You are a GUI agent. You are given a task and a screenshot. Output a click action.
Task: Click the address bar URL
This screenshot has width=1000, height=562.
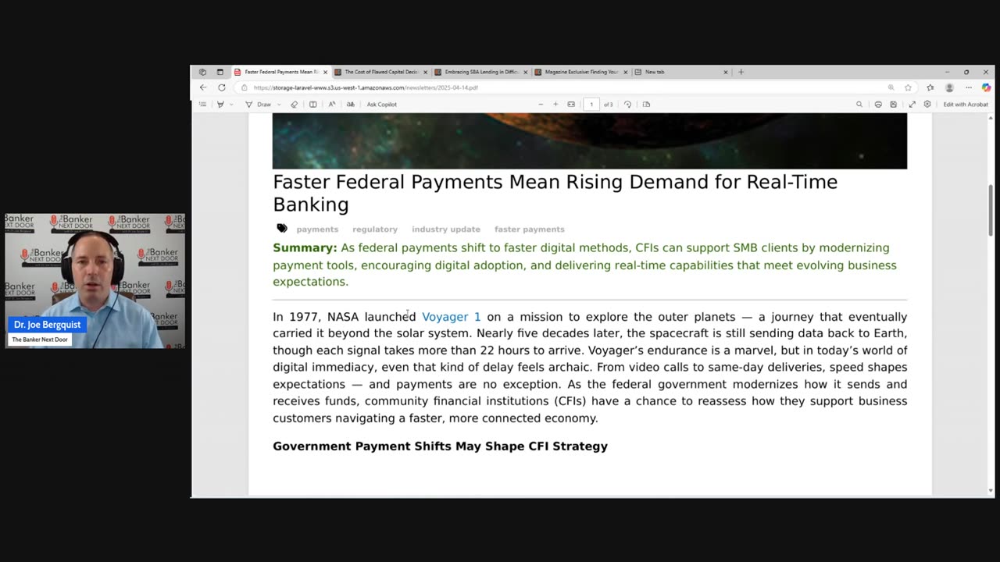click(366, 87)
